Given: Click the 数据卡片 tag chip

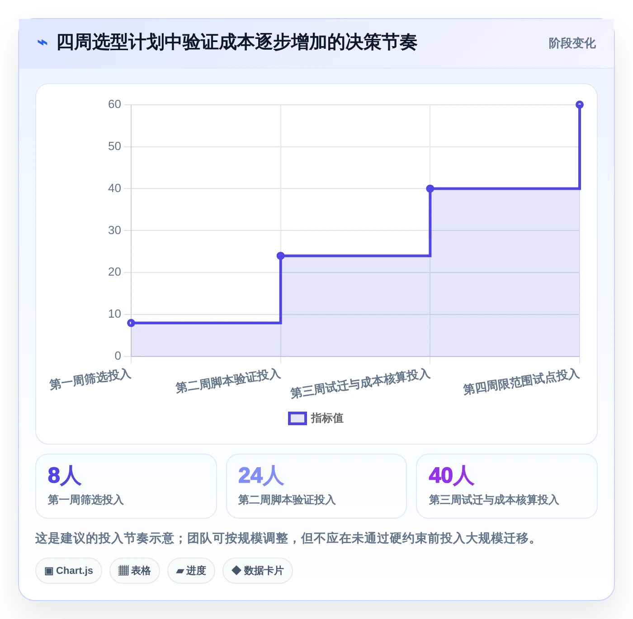Looking at the screenshot, I should tap(258, 571).
